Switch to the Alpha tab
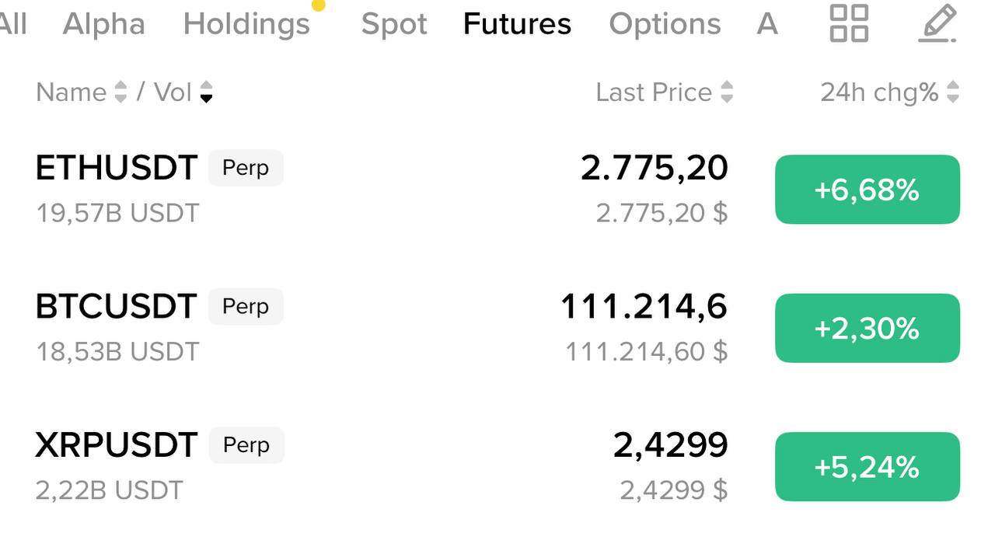Viewport: 995px width, 533px height. coord(103,24)
